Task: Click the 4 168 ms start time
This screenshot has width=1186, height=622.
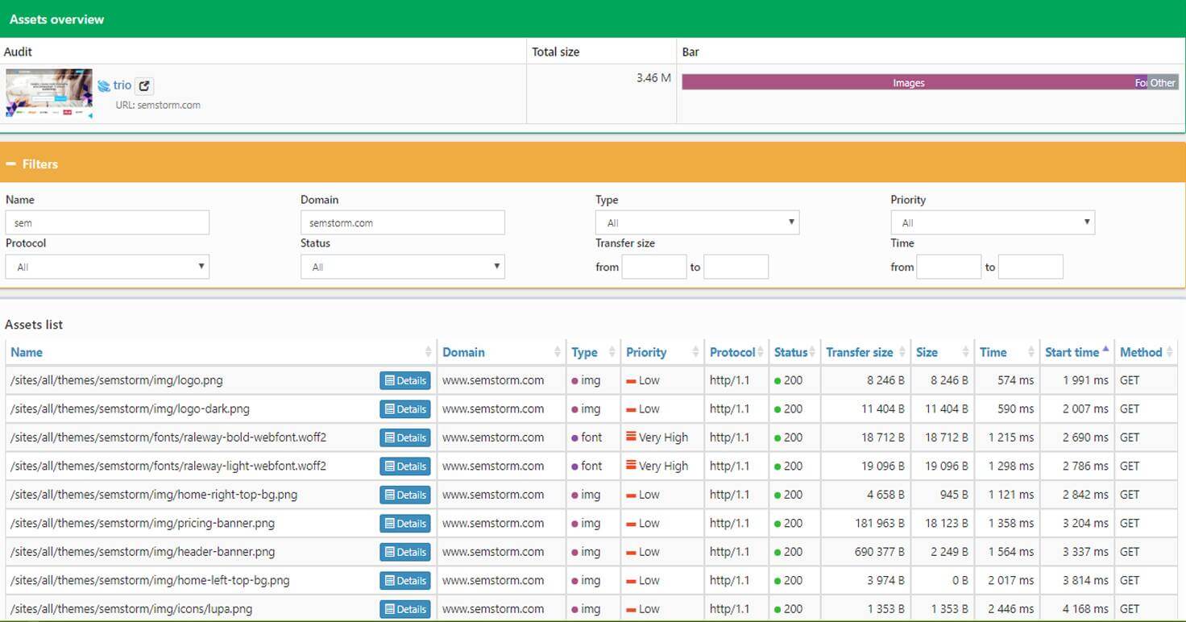Action: (x=1085, y=609)
